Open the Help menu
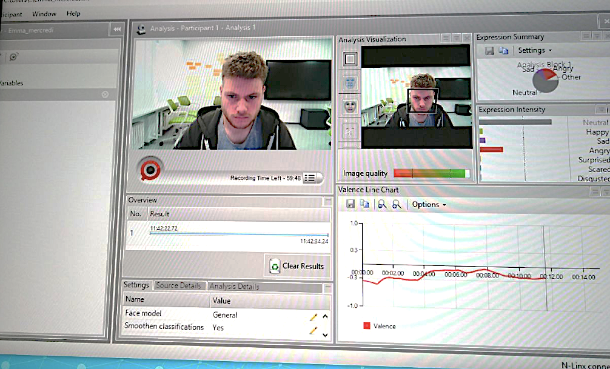Viewport: 610px width, 369px height. pos(74,14)
